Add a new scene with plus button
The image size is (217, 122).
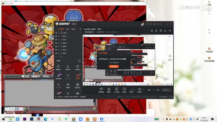tap(80, 29)
